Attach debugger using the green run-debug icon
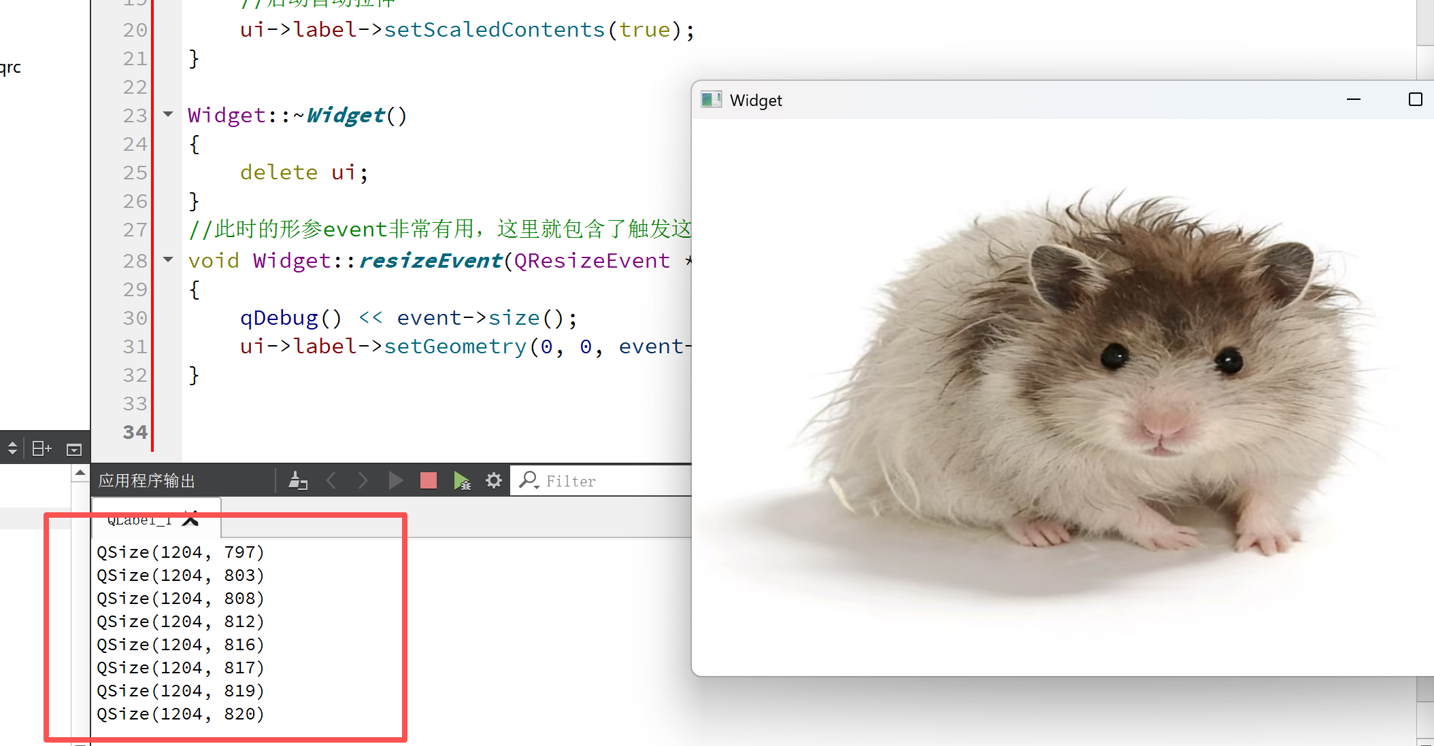The image size is (1434, 746). (462, 481)
